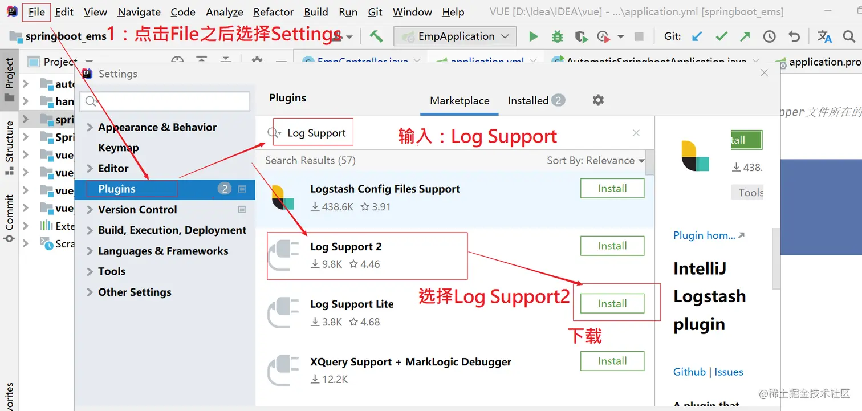
Task: Open the Github link in plugin details
Action: 689,372
